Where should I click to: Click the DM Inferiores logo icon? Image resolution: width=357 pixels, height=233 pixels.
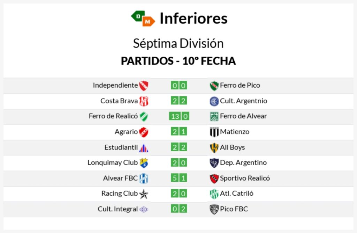[x=143, y=19]
